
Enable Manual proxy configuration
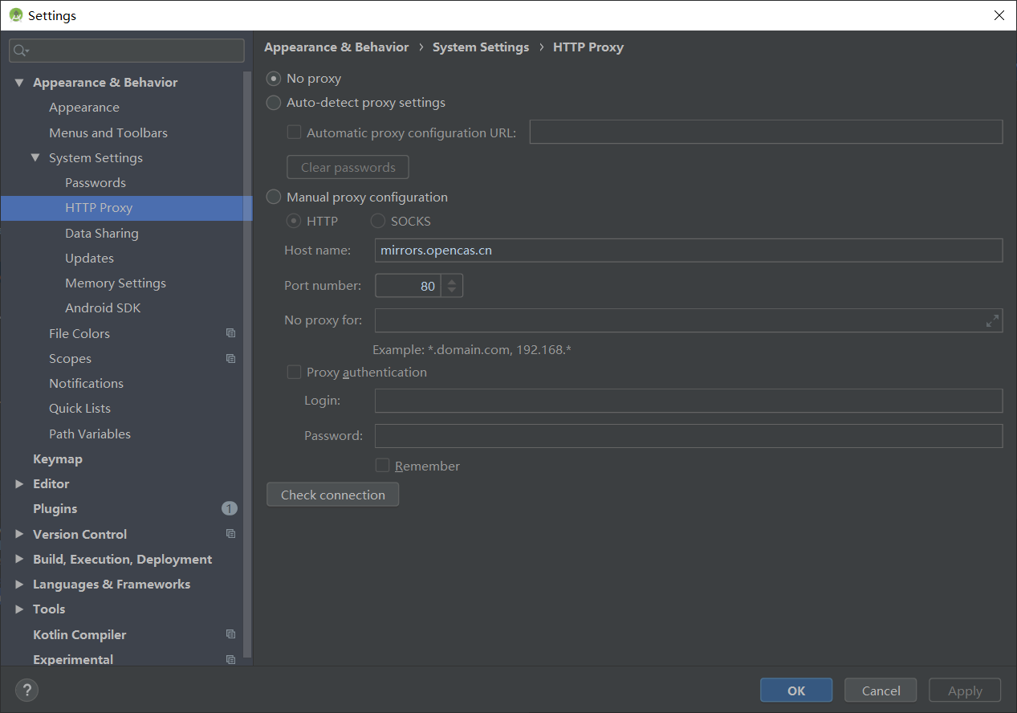point(273,196)
